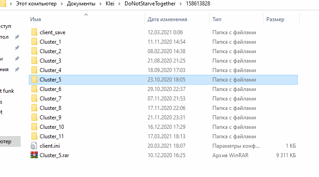The width and height of the screenshot is (319, 177).
Task: Expand the chevron after Klei
Action: coord(119,4)
